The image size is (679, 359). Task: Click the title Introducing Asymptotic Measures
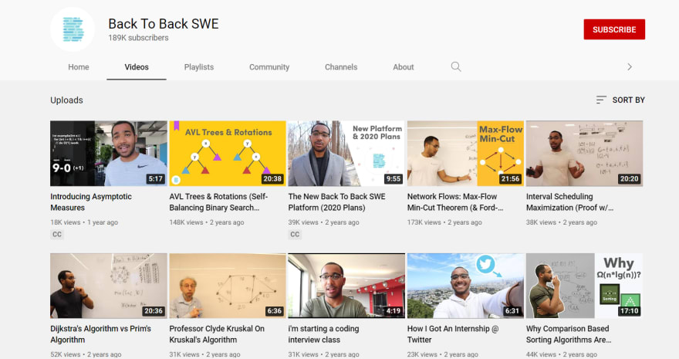tap(91, 202)
